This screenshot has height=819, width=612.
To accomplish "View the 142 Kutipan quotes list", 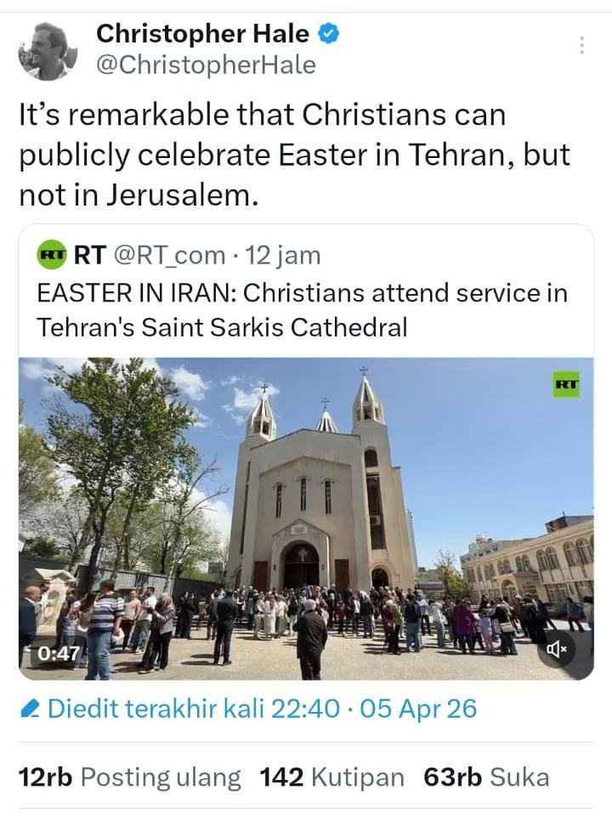I will [331, 777].
